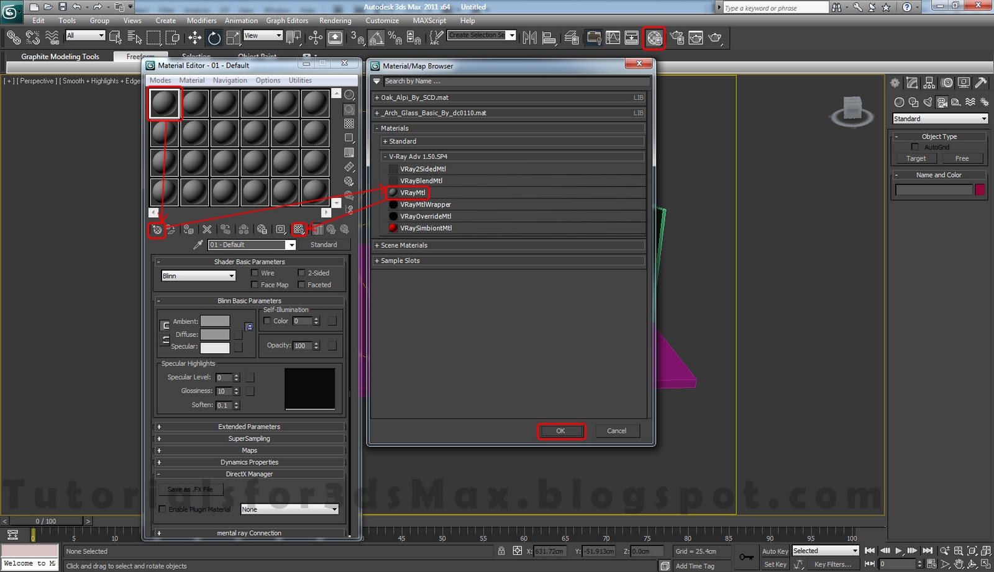Collapse the V-Ray Adv 1.50.SP4 group
The height and width of the screenshot is (572, 994).
[513, 156]
